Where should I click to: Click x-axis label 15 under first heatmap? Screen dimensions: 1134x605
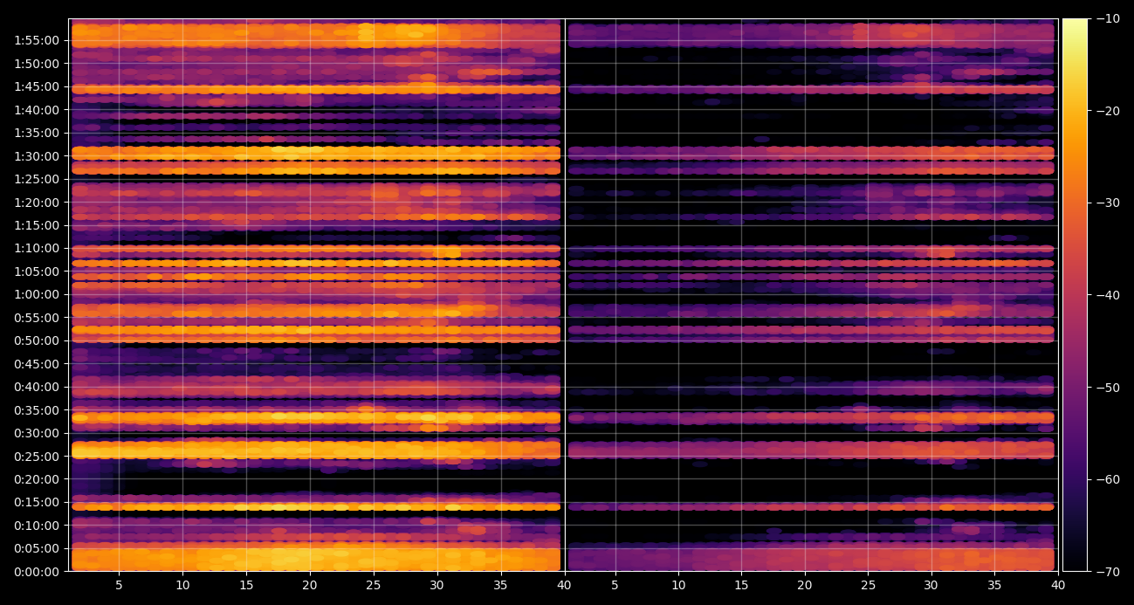pyautogui.click(x=246, y=585)
